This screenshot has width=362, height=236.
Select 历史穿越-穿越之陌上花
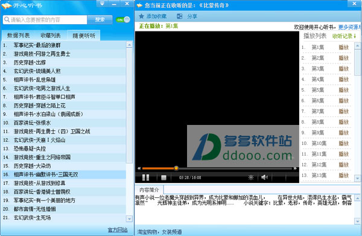64,106
